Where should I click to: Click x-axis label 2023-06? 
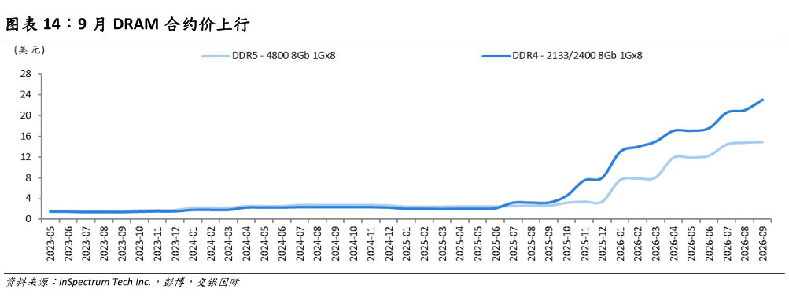tap(68, 243)
